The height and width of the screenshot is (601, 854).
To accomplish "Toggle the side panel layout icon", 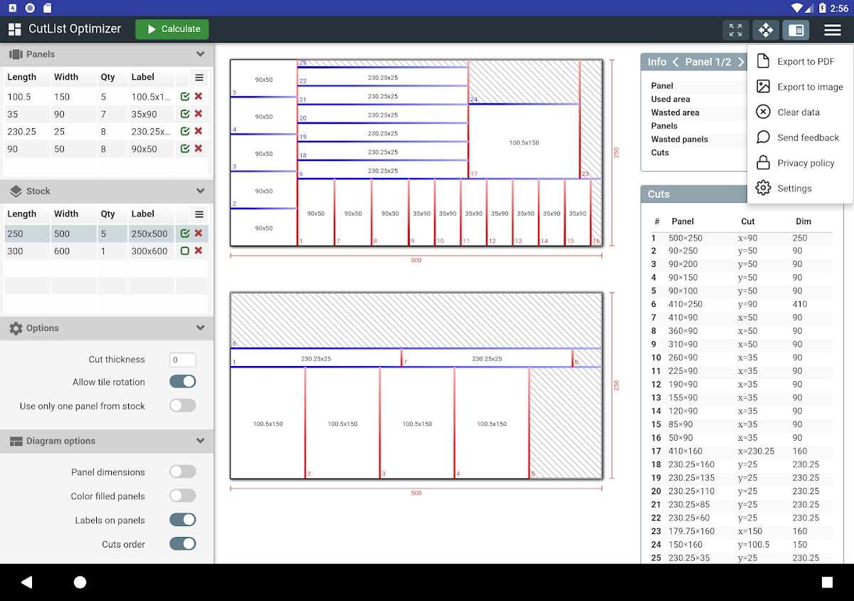I will coord(796,30).
